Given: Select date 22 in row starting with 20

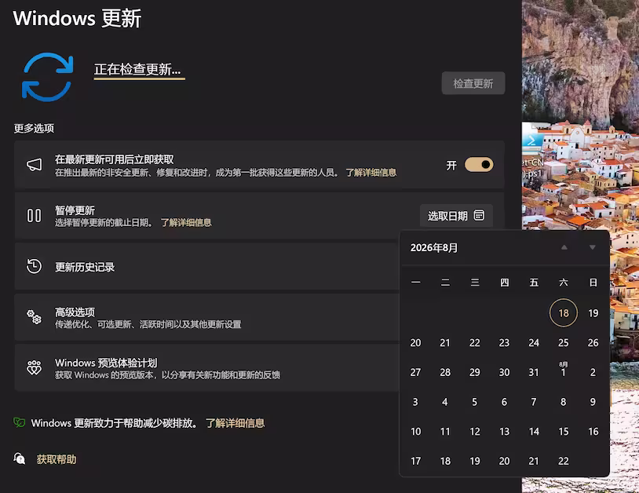Looking at the screenshot, I should click(x=475, y=342).
